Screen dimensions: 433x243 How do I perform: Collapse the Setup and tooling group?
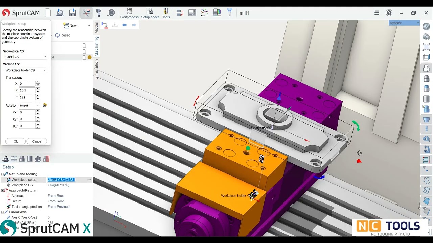tap(3, 174)
